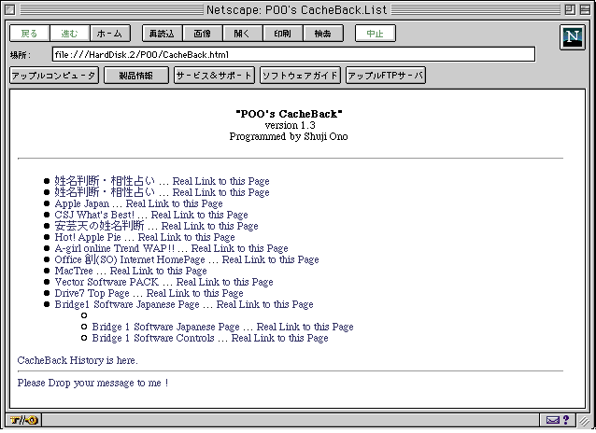This screenshot has height=433, width=596.
Task: Click the question mark icon in status bar
Action: (566, 420)
